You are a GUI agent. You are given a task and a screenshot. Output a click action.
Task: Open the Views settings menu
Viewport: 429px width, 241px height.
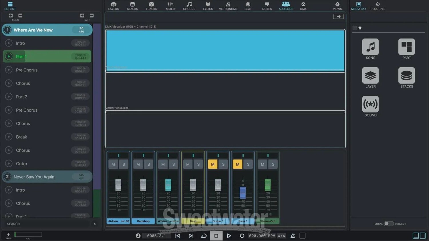point(337,6)
